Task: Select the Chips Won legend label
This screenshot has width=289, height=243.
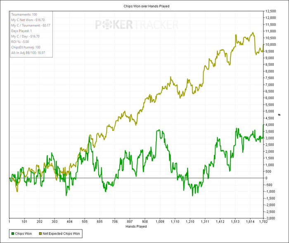Action: [x=24, y=234]
